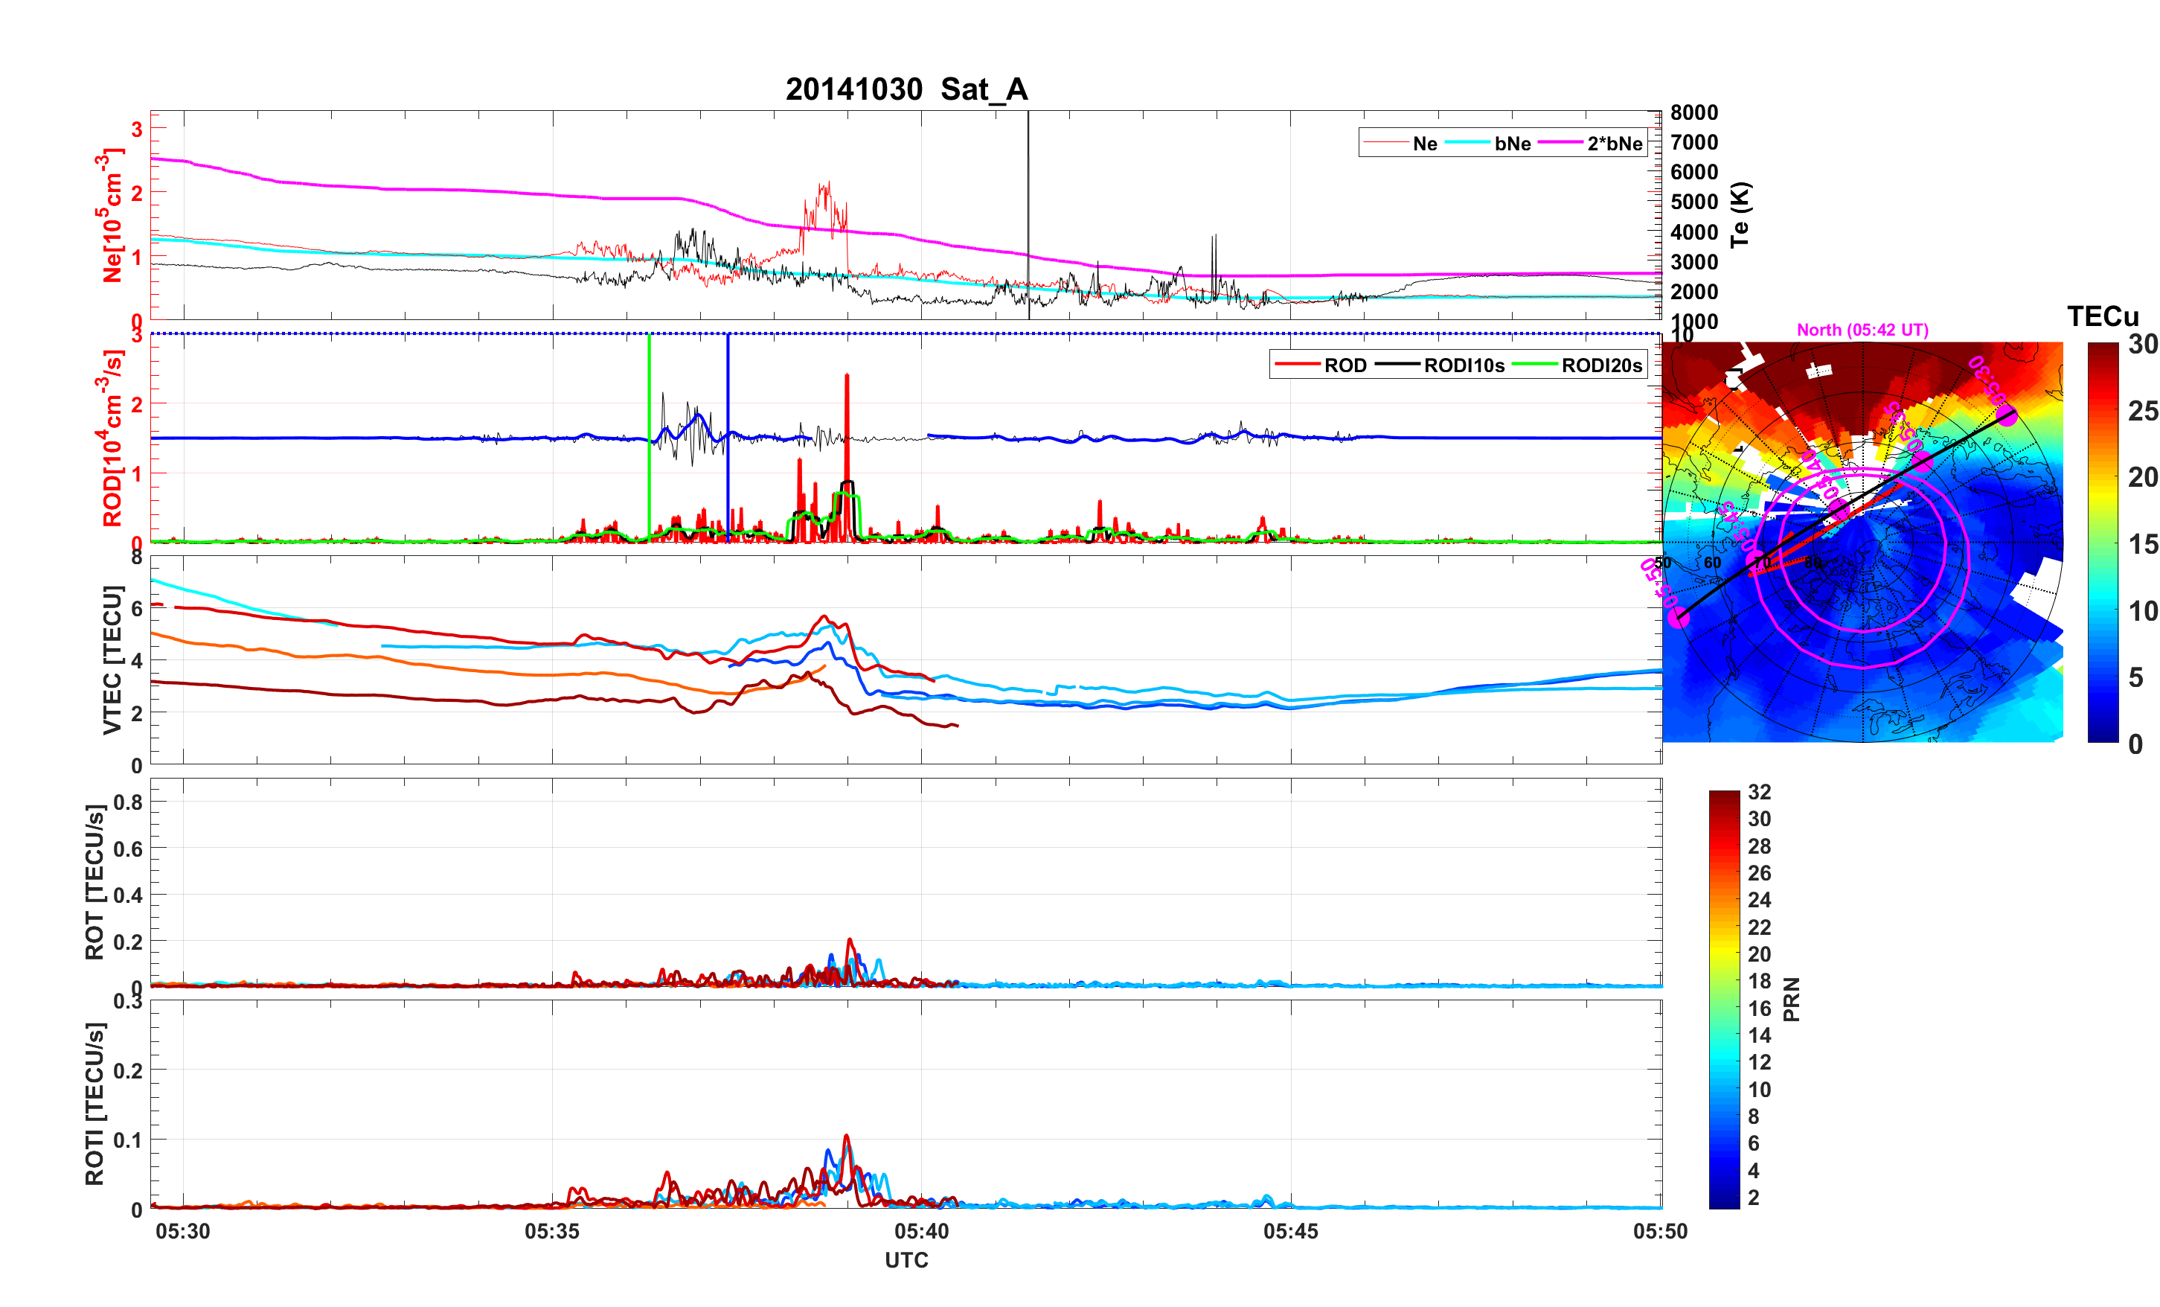The width and height of the screenshot is (2160, 1307).
Task: Click the ROD red legend entry
Action: point(1297,365)
